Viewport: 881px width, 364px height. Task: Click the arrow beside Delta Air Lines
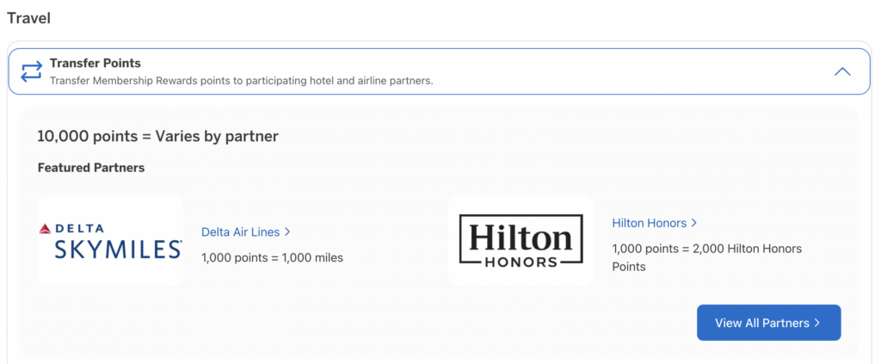[x=287, y=231]
